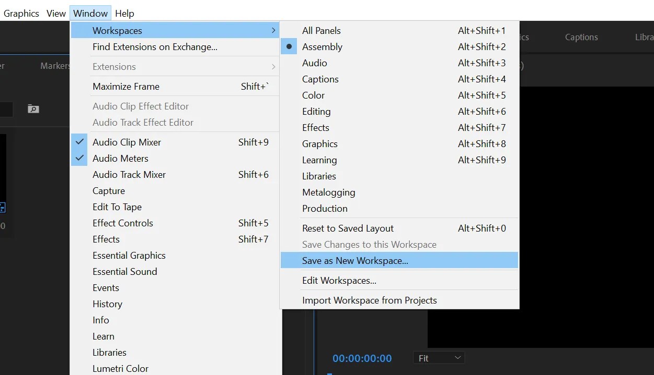Click Import Workspace from Projects
This screenshot has height=375, width=654.
[x=370, y=300]
